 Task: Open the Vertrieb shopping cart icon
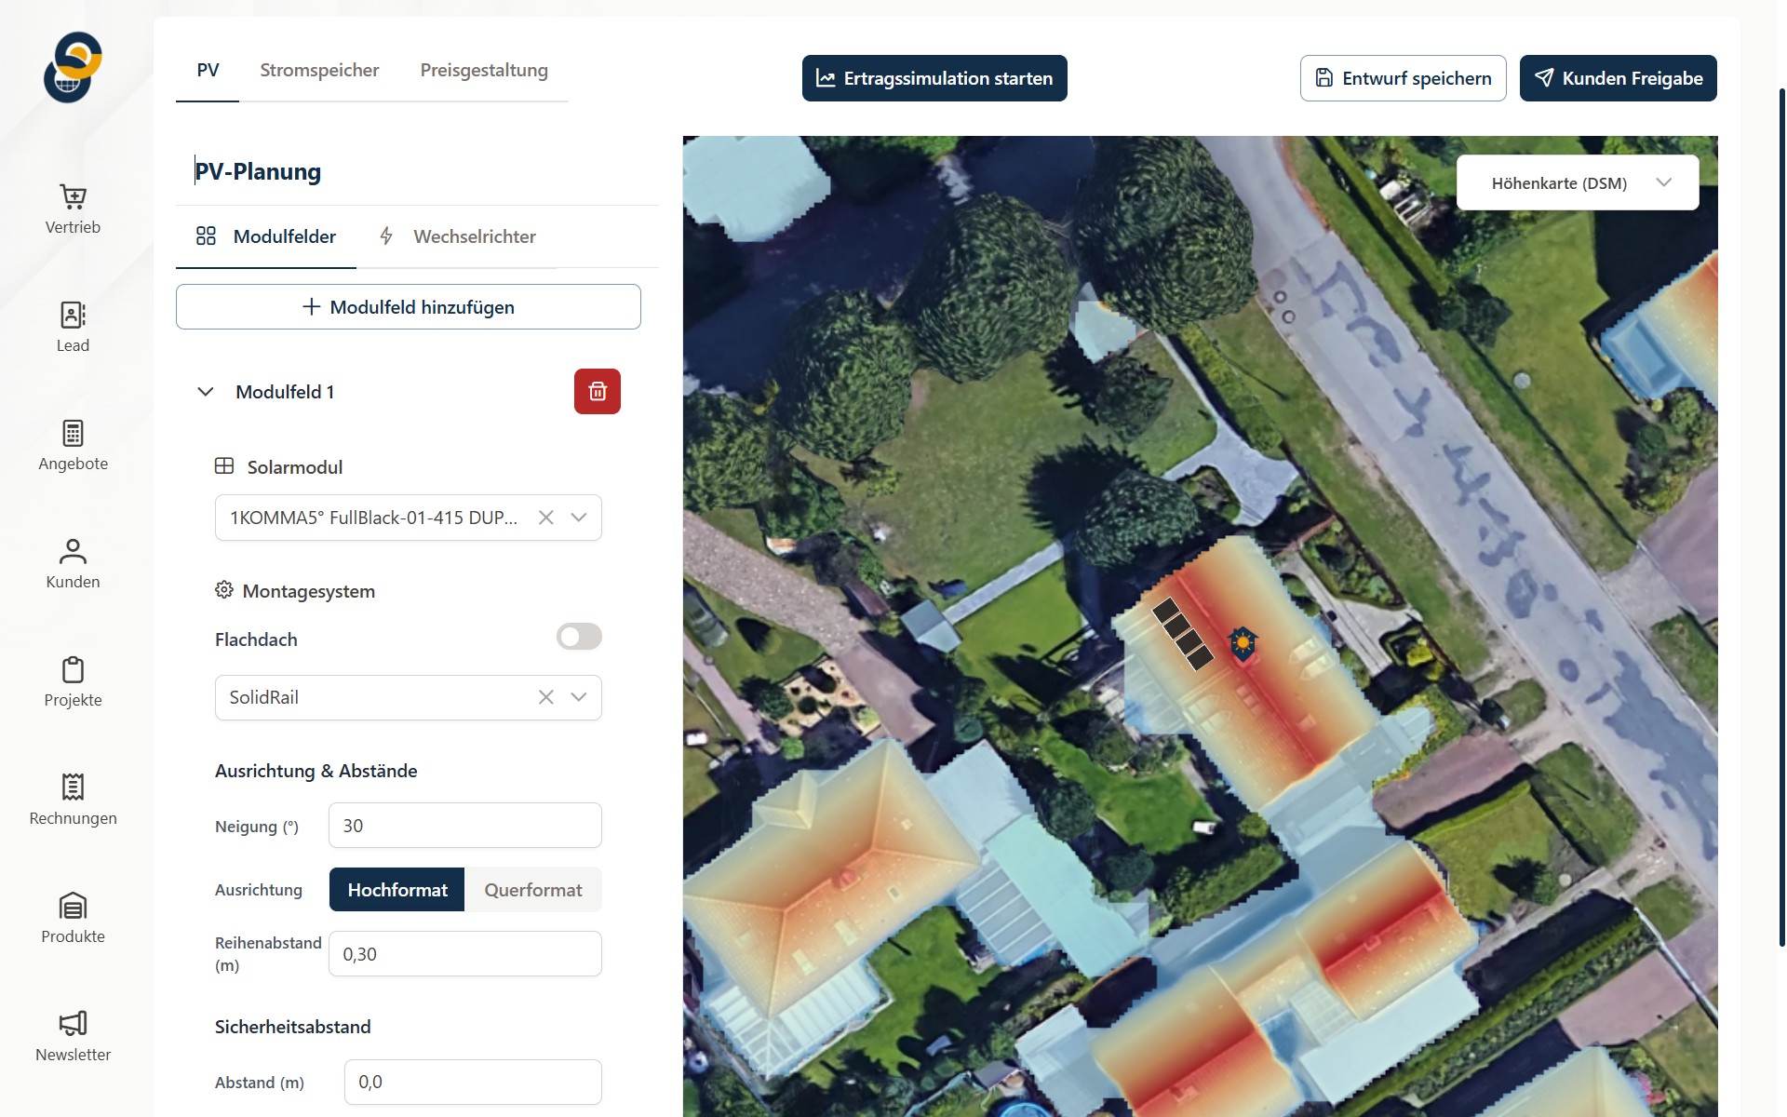(73, 197)
